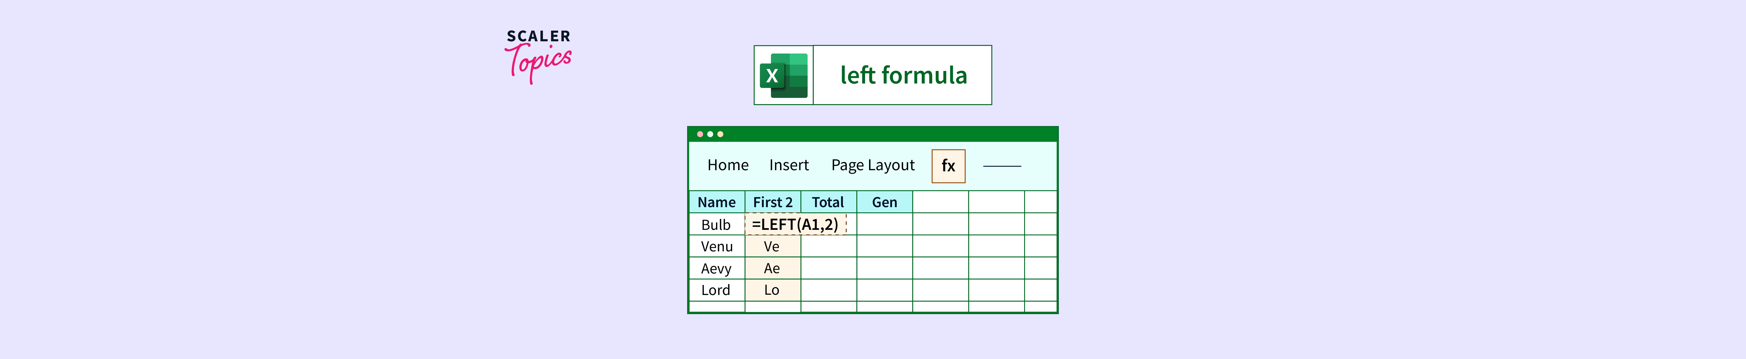Select the Name header cell

(x=716, y=202)
